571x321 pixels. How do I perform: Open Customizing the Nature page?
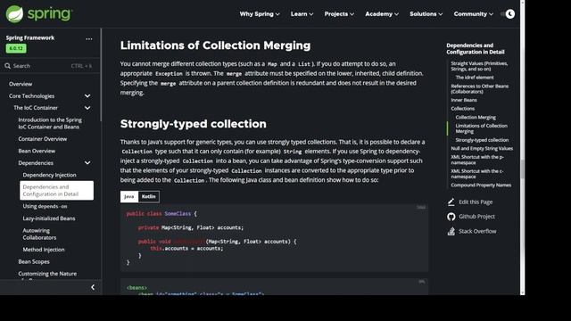pyautogui.click(x=47, y=274)
